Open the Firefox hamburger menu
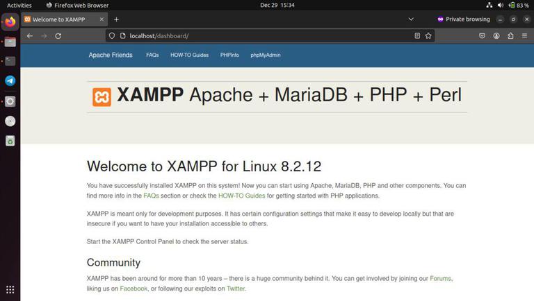The image size is (534, 301). [524, 35]
